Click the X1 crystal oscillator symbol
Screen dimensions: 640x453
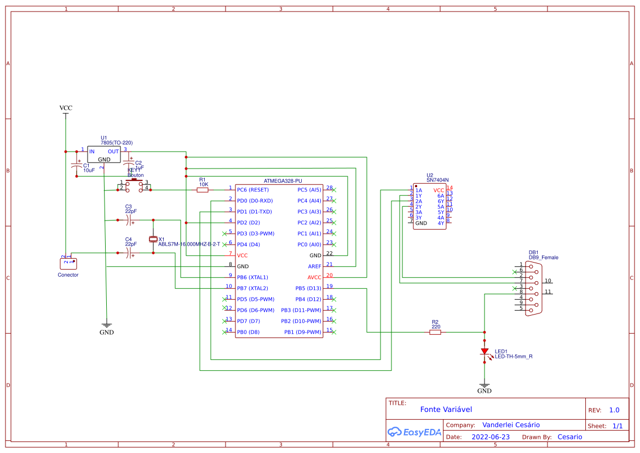[x=153, y=239]
